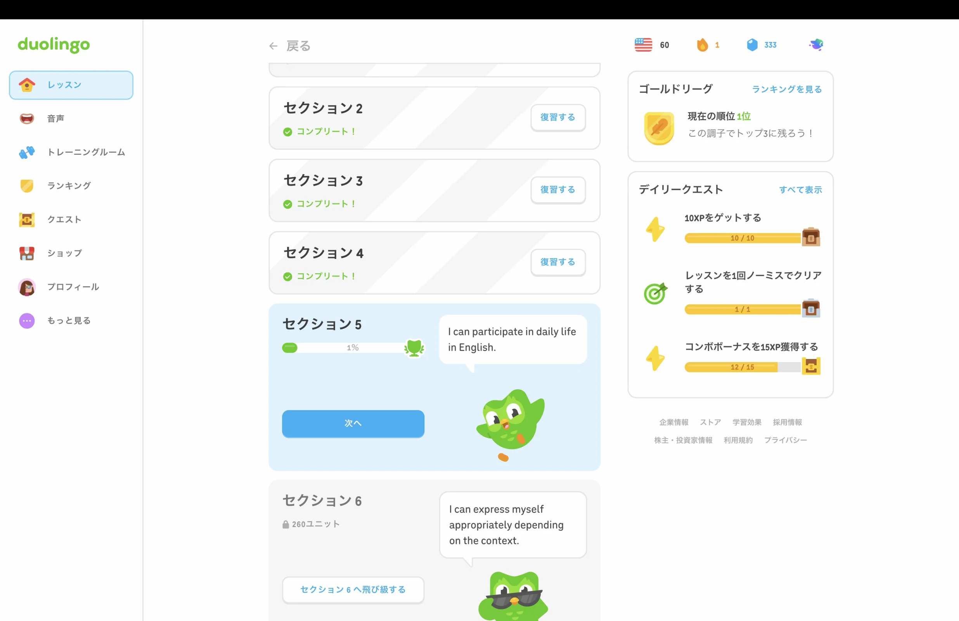Viewport: 959px width, 621px height.
Task: Click 復習する for セクション 3
Action: [x=557, y=190]
